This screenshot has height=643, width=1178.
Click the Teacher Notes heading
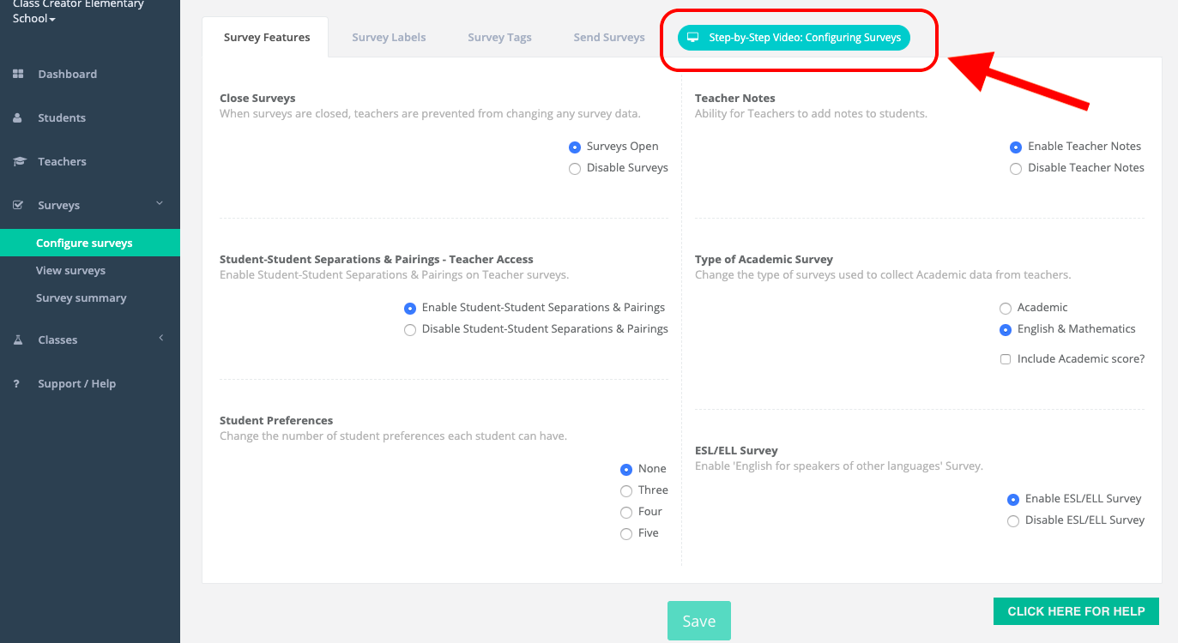735,99
